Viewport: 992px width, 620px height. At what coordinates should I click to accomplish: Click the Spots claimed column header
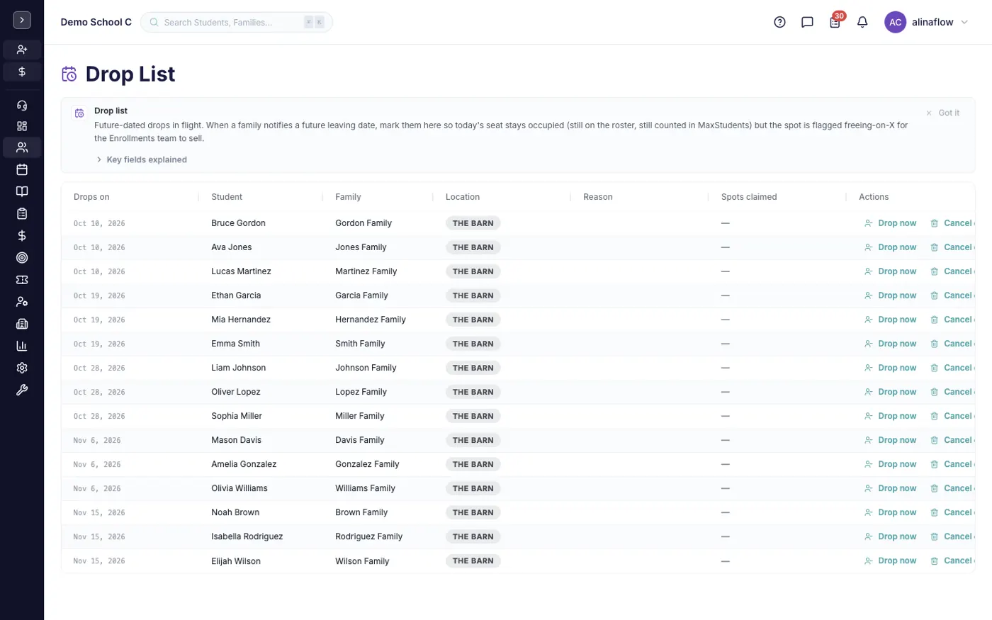point(749,197)
